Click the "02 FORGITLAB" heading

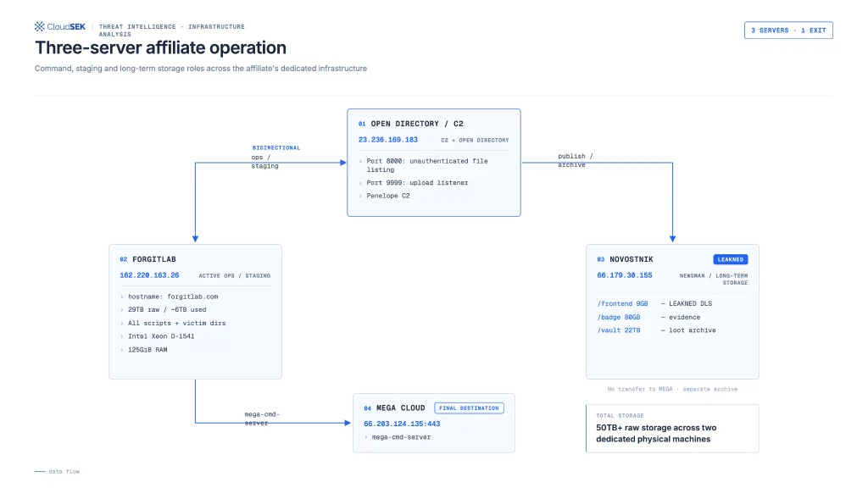tap(147, 259)
